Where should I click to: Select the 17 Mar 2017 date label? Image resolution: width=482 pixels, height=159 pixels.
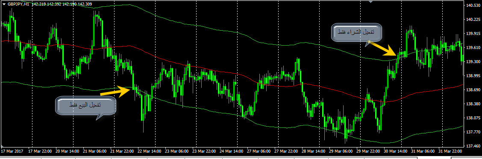[x=12, y=151]
